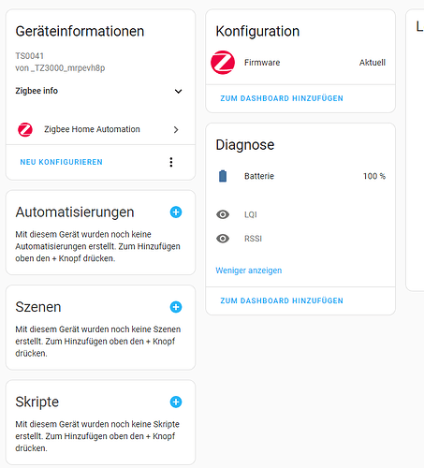Toggle the LQI hidden entity eye icon
The width and height of the screenshot is (424, 468).
coord(223,214)
